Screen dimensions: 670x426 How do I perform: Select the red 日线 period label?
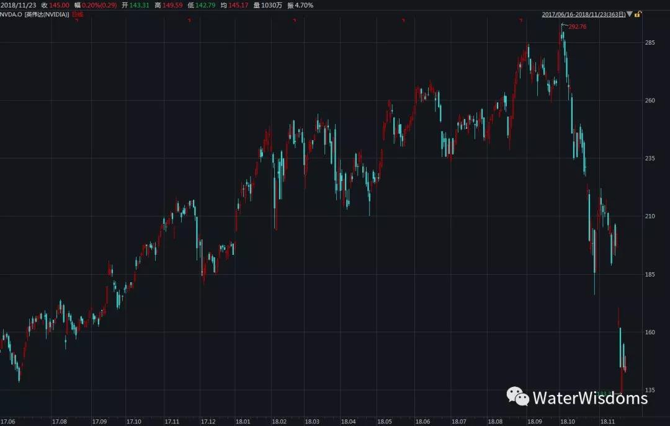(x=78, y=14)
